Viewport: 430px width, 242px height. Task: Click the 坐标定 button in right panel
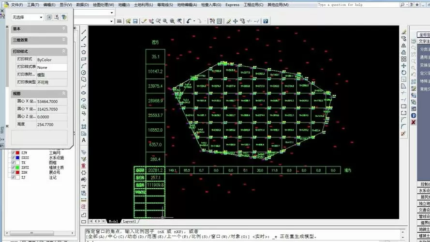click(x=424, y=35)
